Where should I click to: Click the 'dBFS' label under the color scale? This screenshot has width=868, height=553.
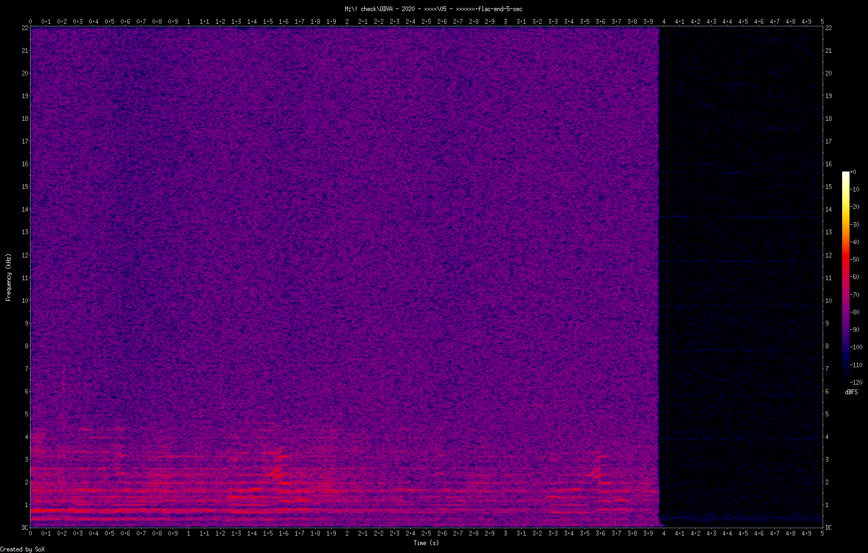[x=851, y=392]
